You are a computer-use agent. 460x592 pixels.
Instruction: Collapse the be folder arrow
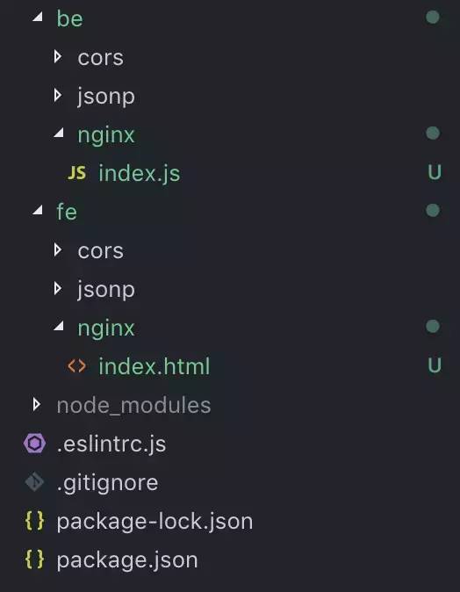(38, 17)
